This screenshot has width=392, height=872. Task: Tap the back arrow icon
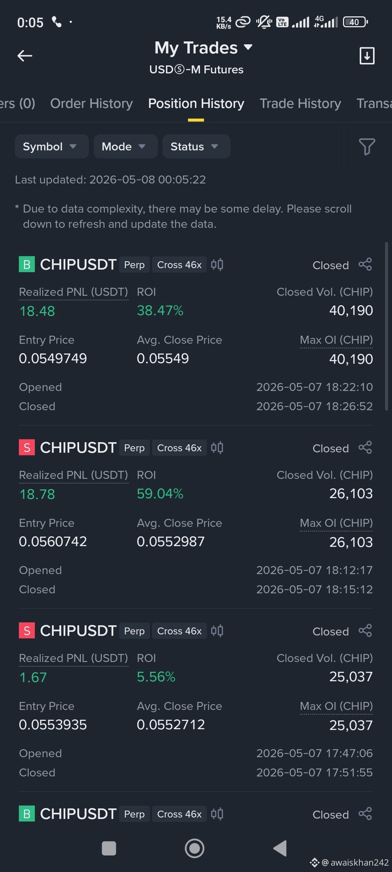tap(25, 56)
